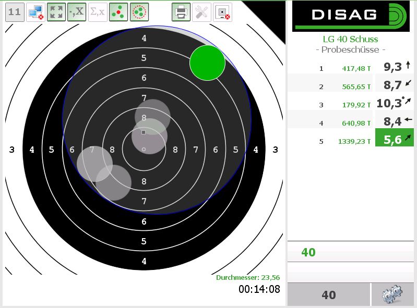
Task: Click the green shot marker on target
Action: coord(207,63)
